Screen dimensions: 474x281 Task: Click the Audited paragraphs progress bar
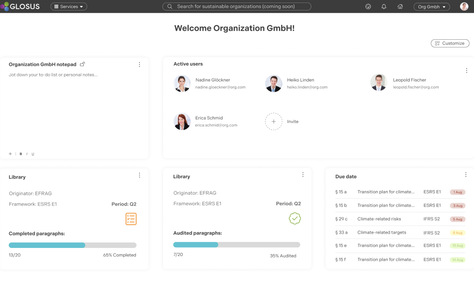(x=237, y=245)
